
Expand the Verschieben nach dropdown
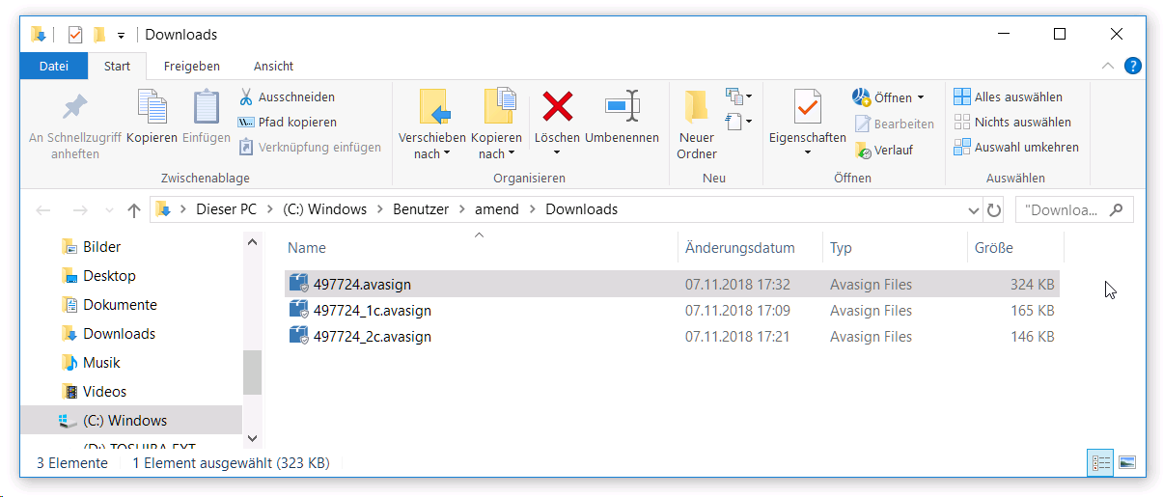click(x=431, y=153)
